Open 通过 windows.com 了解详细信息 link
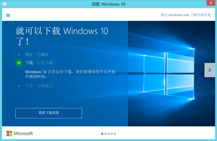Image resolution: width=217 pixels, height=141 pixels. coord(185,15)
